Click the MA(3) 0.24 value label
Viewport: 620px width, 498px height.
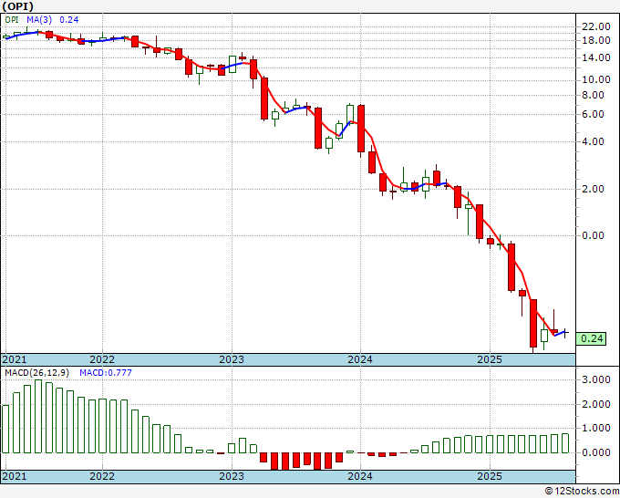(68, 19)
